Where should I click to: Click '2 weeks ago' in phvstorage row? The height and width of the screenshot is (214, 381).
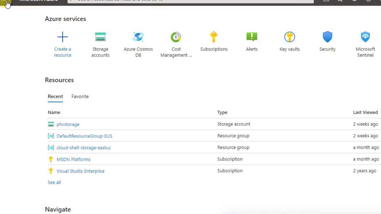point(366,124)
